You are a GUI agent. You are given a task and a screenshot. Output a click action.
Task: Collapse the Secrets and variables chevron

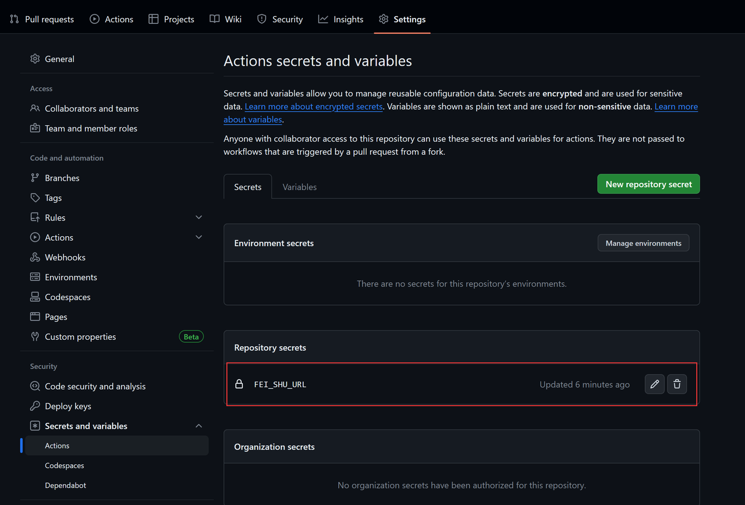tap(198, 425)
